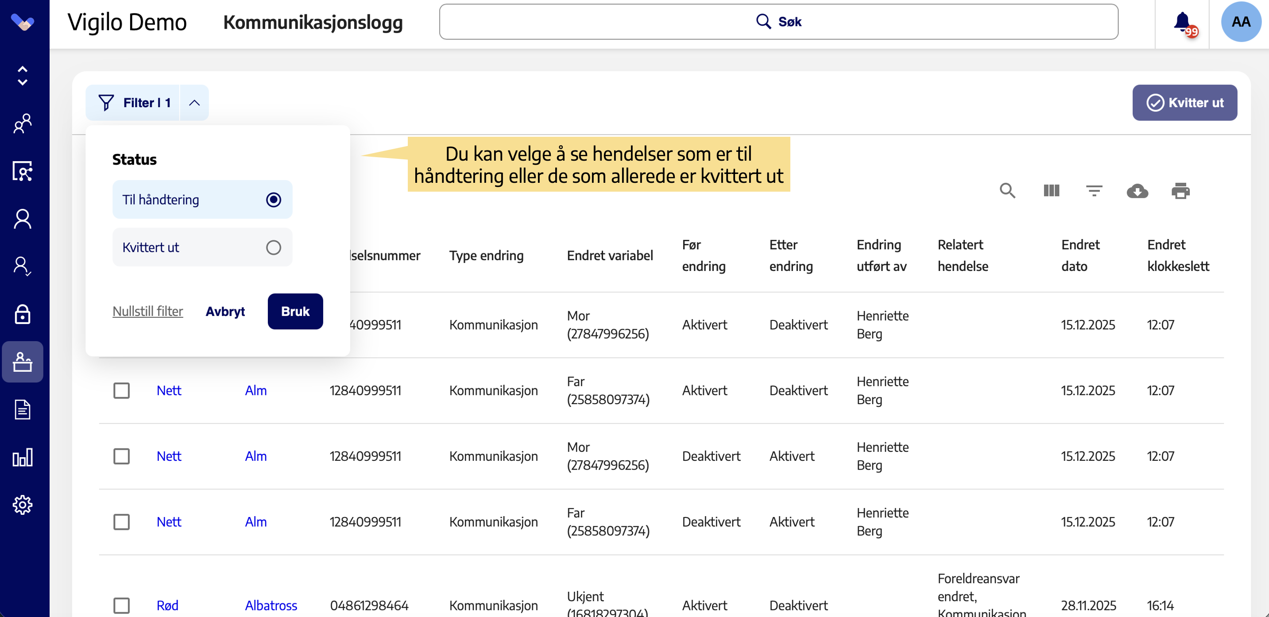Screen dimensions: 1269x617
Task: Click the Nullstill filter link
Action: (148, 311)
